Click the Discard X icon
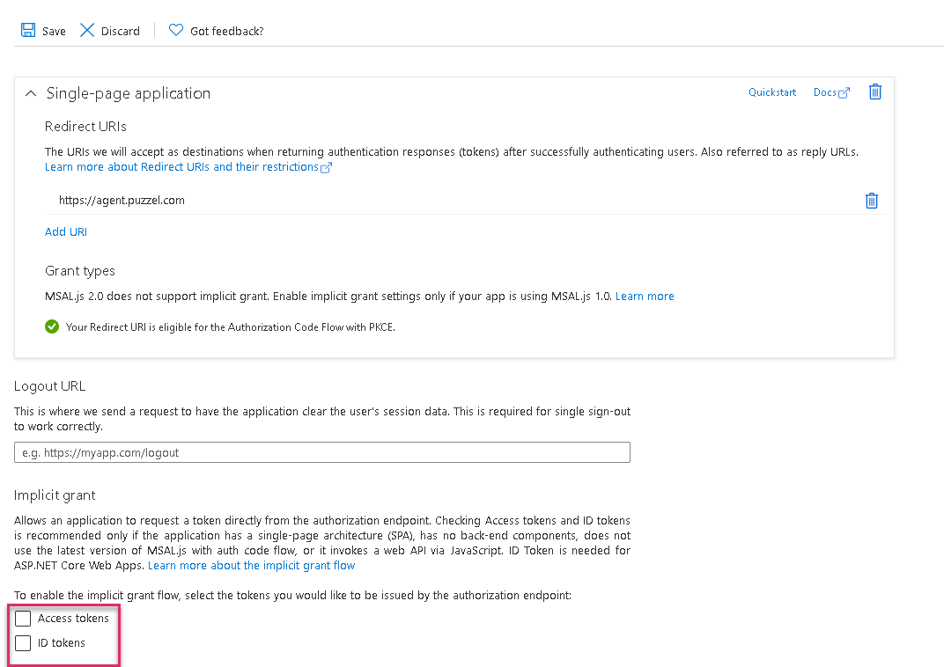Viewport: 944px width, 667px height. tap(87, 31)
